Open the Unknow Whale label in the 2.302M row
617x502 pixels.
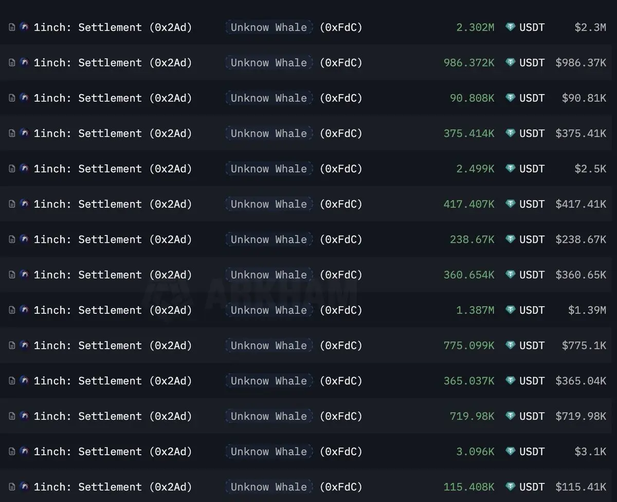pyautogui.click(x=268, y=27)
